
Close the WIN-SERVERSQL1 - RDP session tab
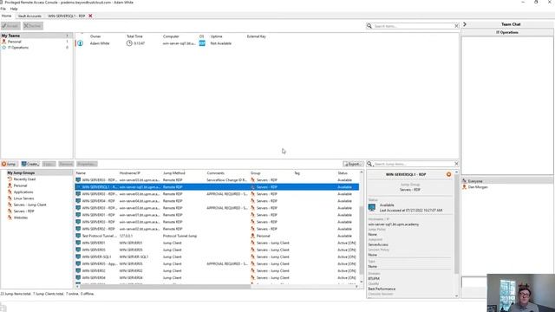(x=90, y=16)
